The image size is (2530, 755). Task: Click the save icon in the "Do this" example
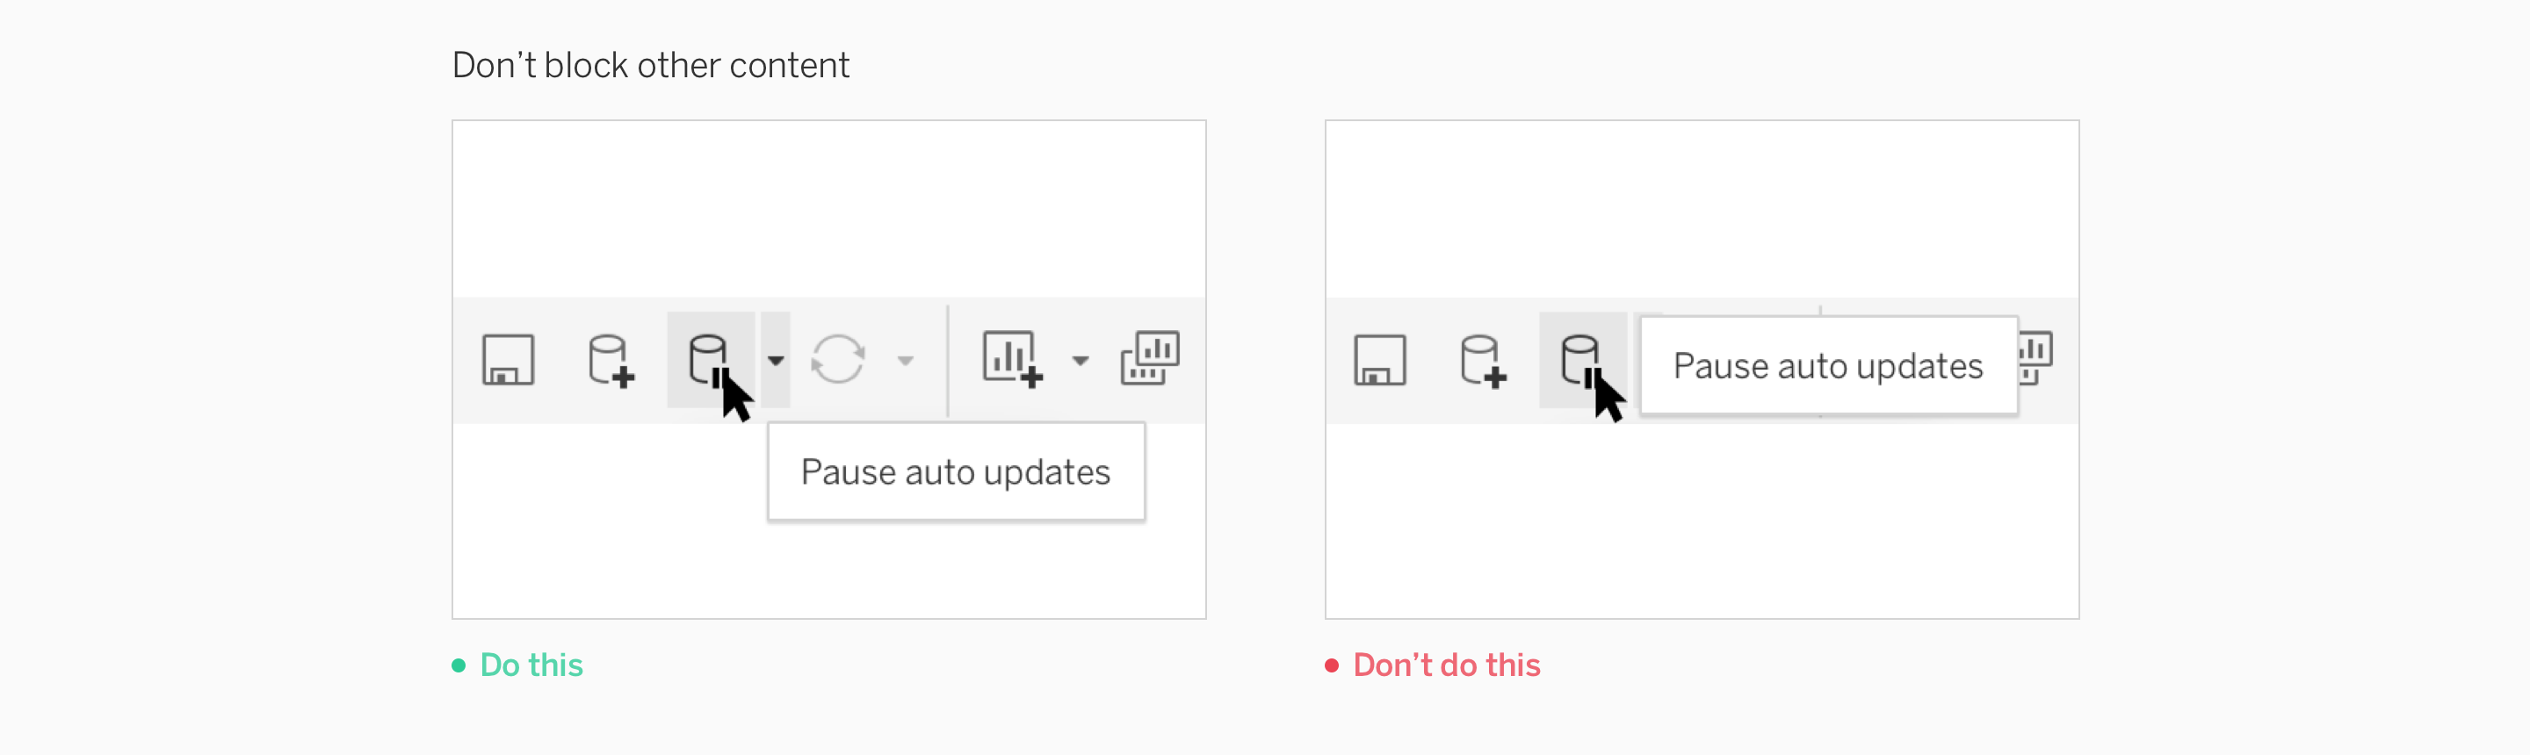tap(508, 360)
